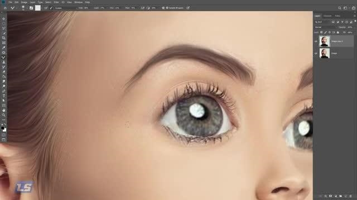Hide the top image copy layer

(316, 41)
